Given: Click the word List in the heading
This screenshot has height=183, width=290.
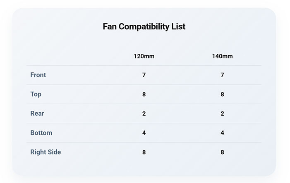Looking at the screenshot, I should pos(178,26).
